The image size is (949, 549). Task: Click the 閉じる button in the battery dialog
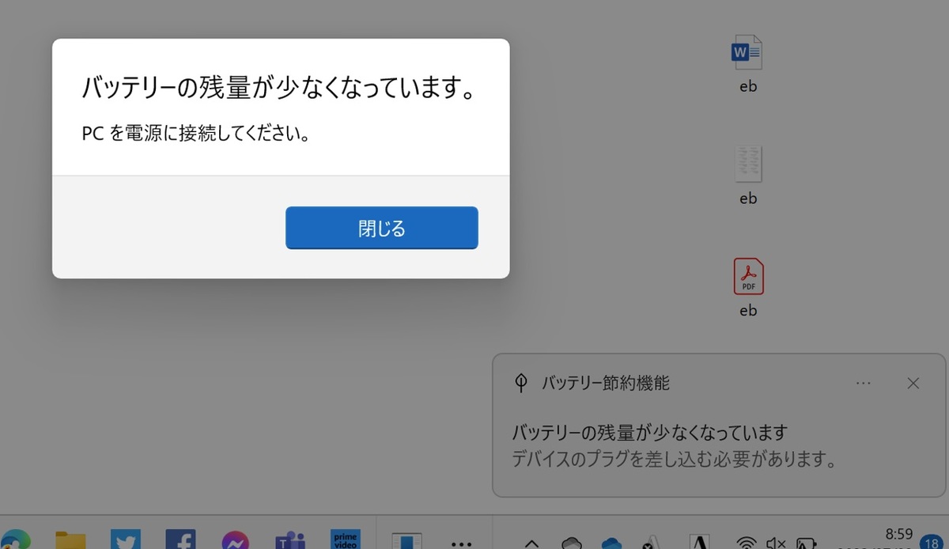coord(382,228)
